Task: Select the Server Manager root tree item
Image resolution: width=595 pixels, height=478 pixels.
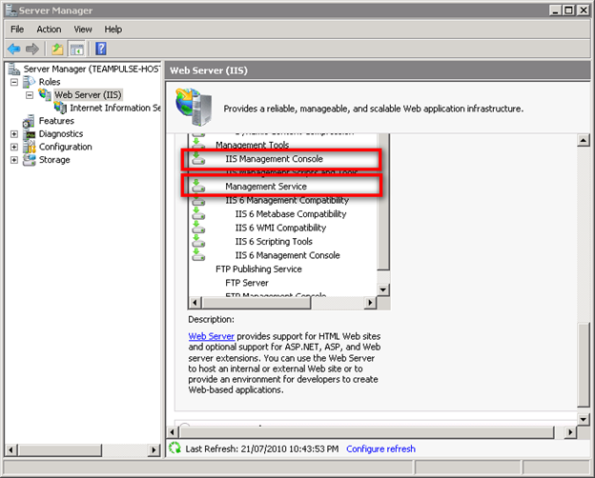Action: (x=92, y=69)
